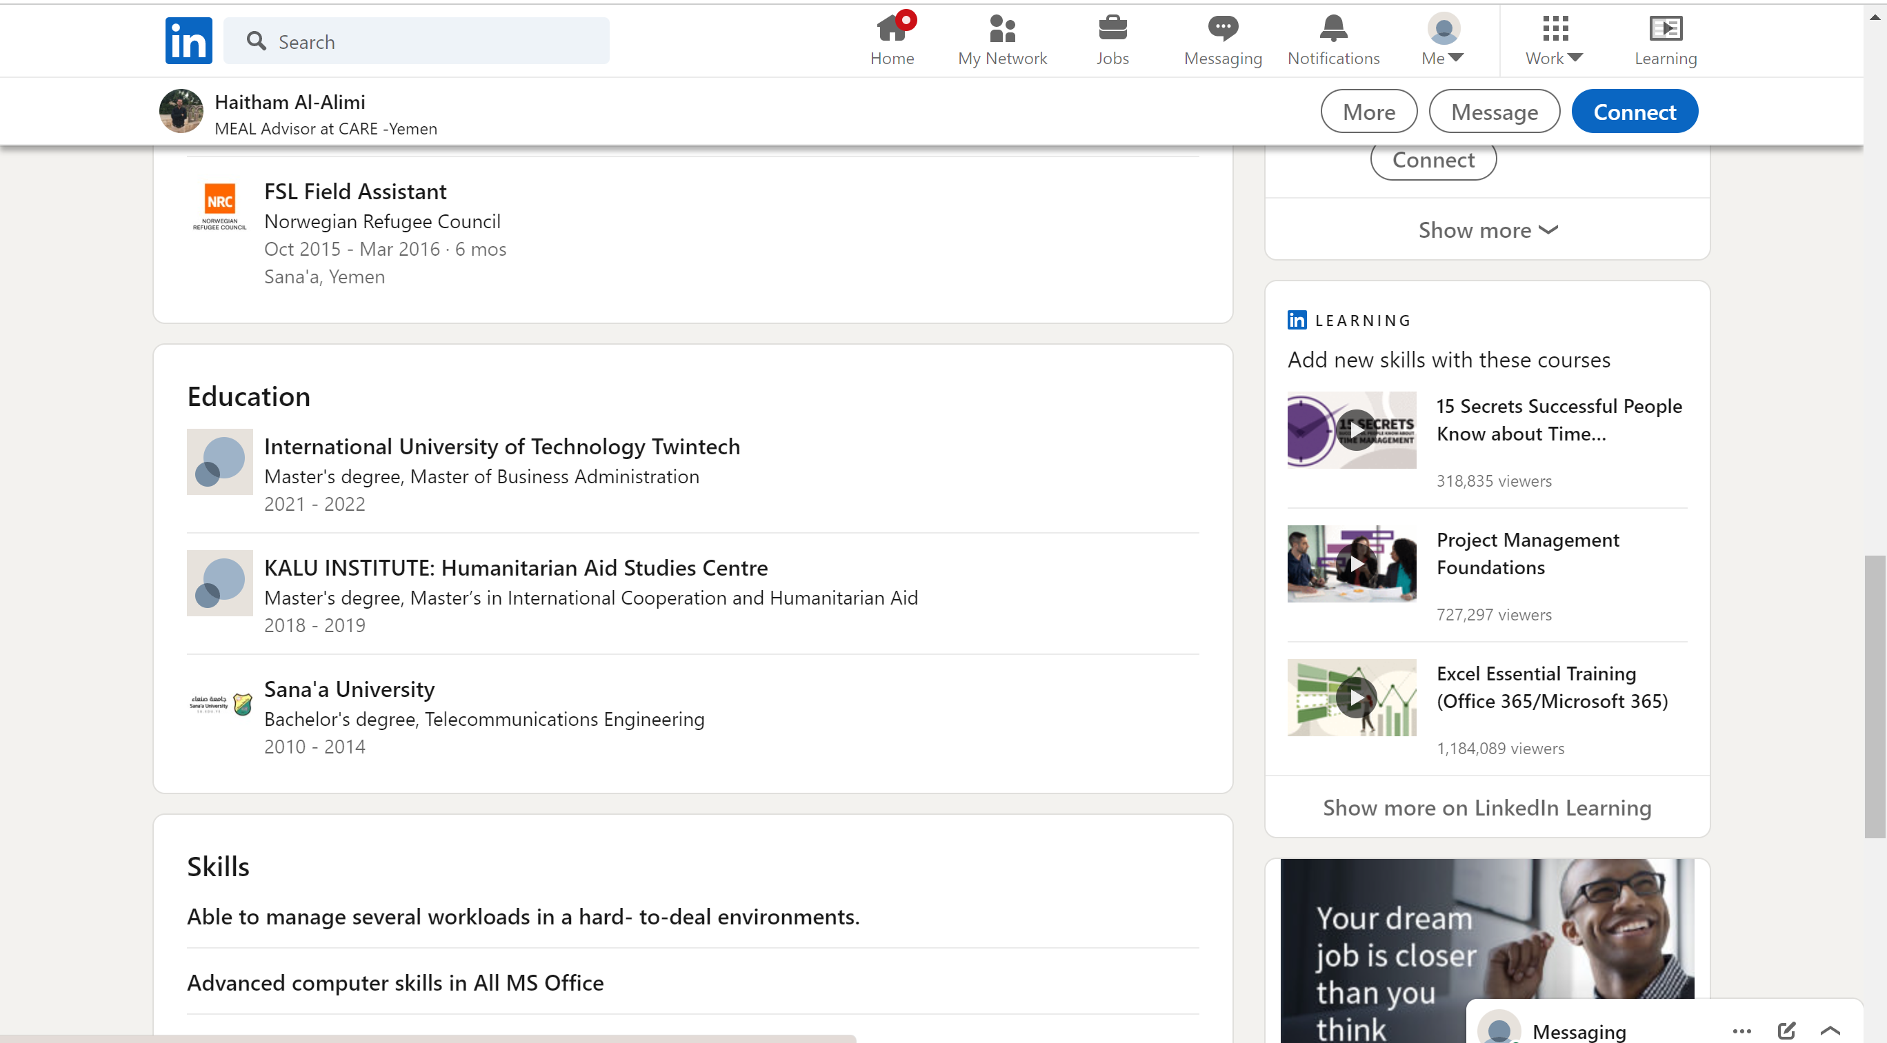
Task: Expand the Work apps dropdown
Action: [1554, 41]
